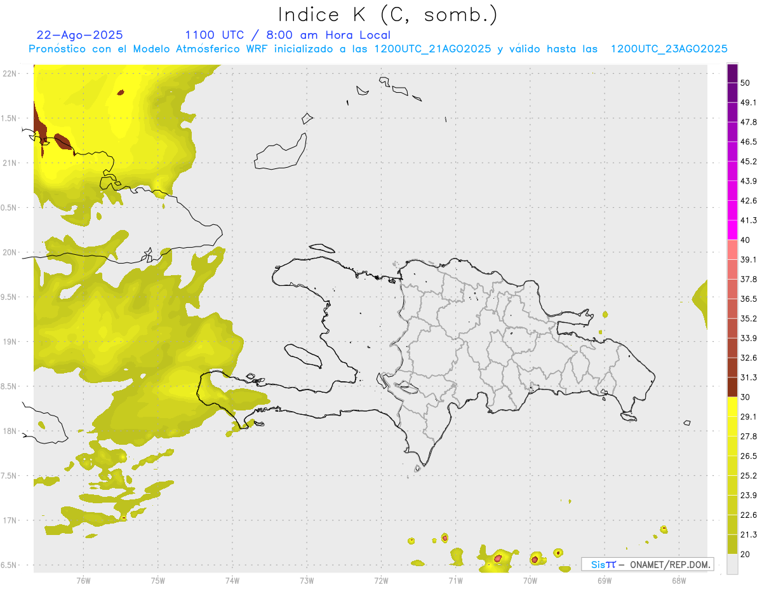The image size is (762, 589).
Task: Click the '26.5' colorbar value
Action: [749, 456]
